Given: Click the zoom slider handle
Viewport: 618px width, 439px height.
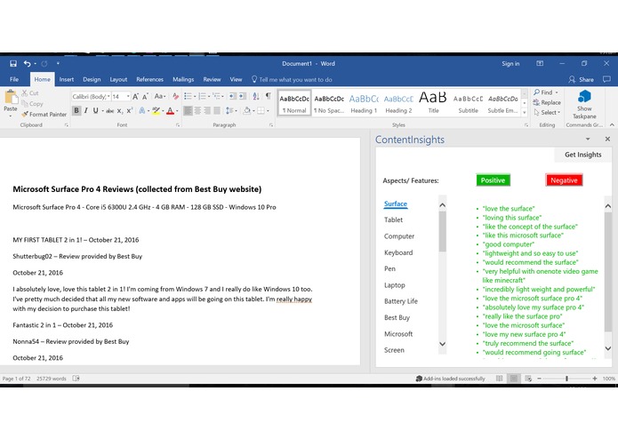Looking at the screenshot, I should (566, 379).
